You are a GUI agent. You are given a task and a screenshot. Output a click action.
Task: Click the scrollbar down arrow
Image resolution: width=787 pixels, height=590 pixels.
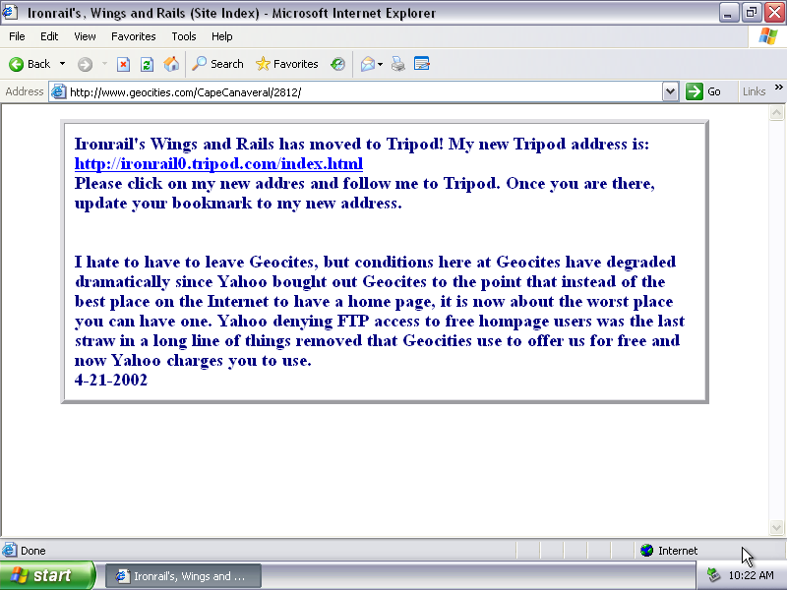click(x=776, y=527)
